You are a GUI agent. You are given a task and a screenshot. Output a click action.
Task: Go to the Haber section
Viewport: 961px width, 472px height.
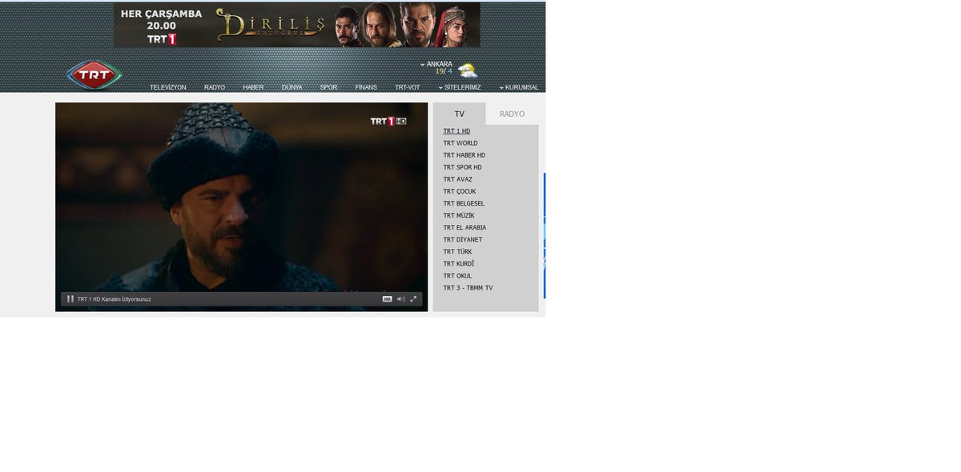pos(253,87)
